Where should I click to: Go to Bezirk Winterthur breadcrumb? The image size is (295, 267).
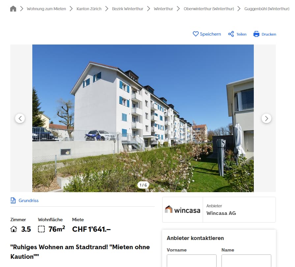tap(128, 9)
